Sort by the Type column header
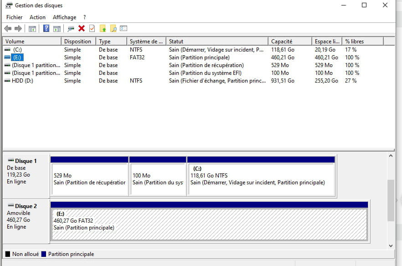 click(112, 42)
